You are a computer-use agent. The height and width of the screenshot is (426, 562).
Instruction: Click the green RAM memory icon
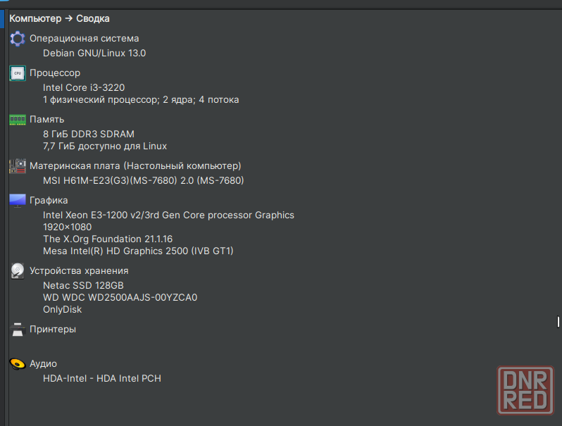[x=18, y=120]
